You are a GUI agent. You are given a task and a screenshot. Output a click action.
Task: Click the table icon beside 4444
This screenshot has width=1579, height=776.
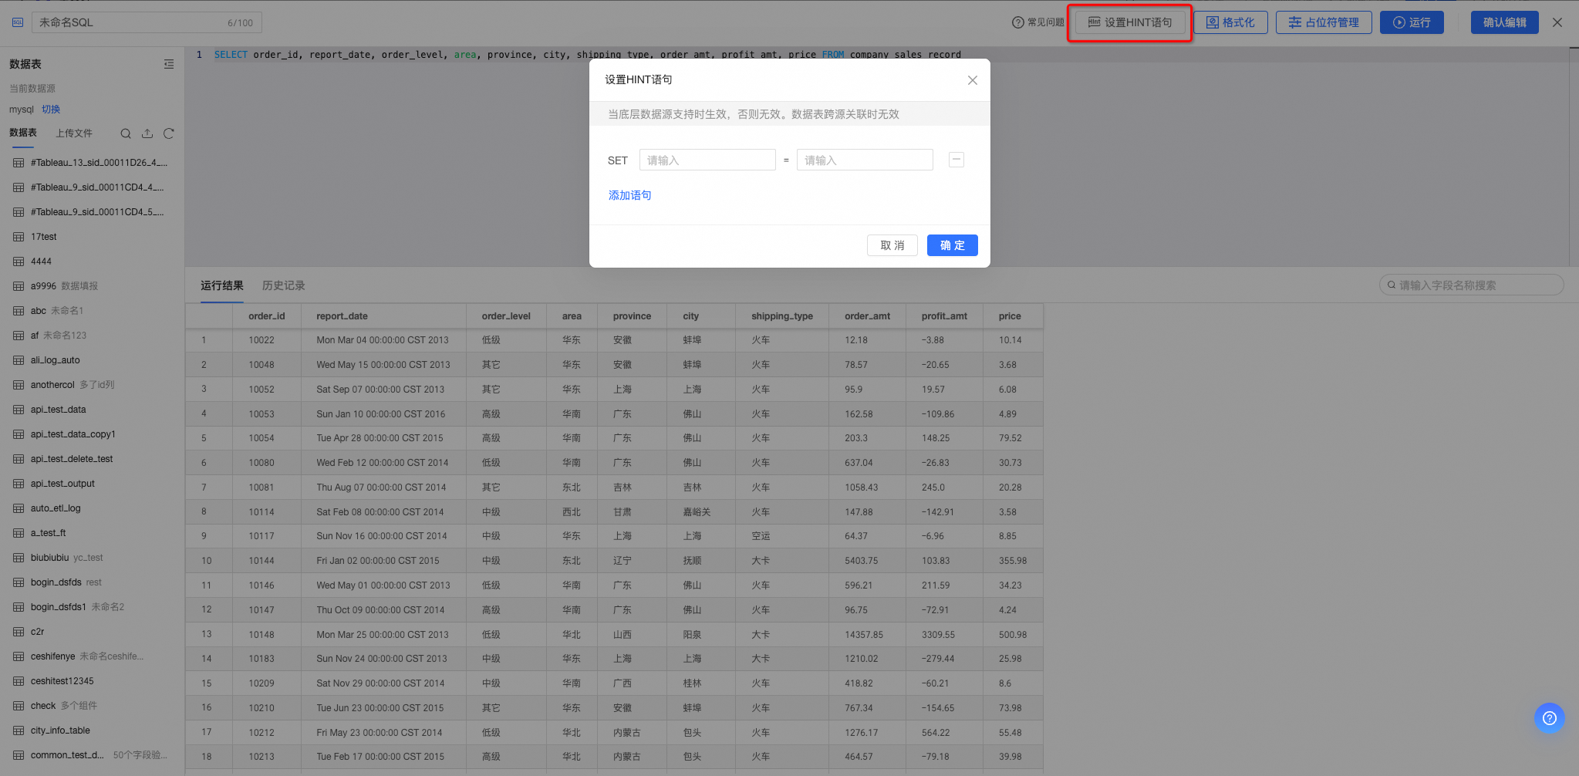click(x=19, y=261)
